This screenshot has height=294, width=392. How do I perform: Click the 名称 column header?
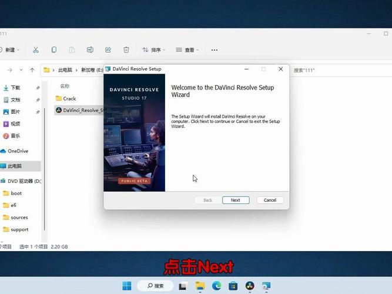[65, 86]
